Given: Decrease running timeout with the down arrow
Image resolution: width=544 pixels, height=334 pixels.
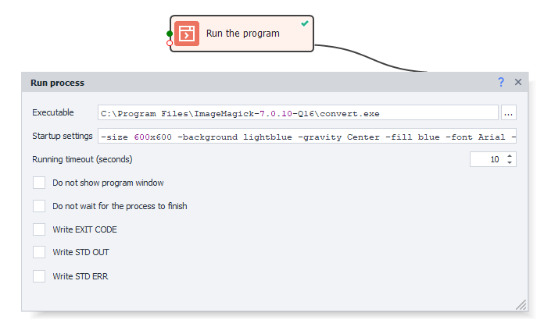Looking at the screenshot, I should point(510,162).
